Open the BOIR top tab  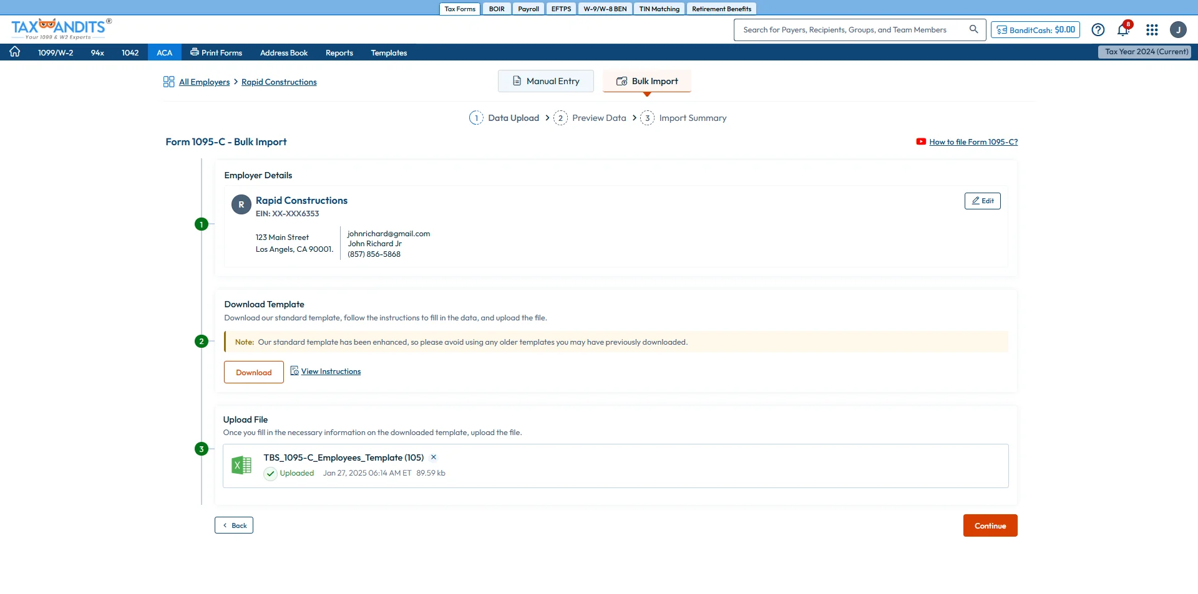(497, 9)
